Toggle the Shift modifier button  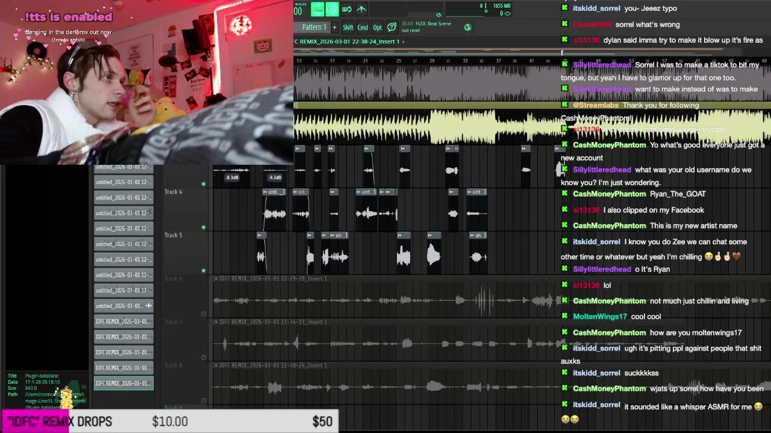click(x=348, y=27)
